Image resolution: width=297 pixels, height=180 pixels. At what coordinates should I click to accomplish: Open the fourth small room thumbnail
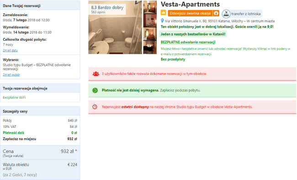(150, 48)
